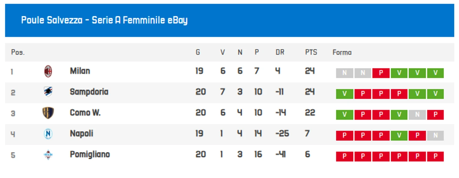Click the DR column header
459x178 pixels.
280,52
